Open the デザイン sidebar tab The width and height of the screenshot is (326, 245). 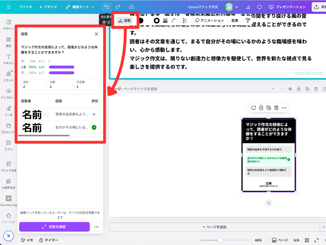tap(9, 25)
